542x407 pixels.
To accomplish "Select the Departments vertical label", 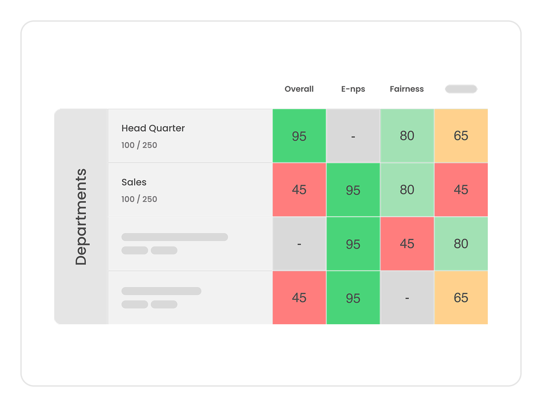I will (81, 217).
